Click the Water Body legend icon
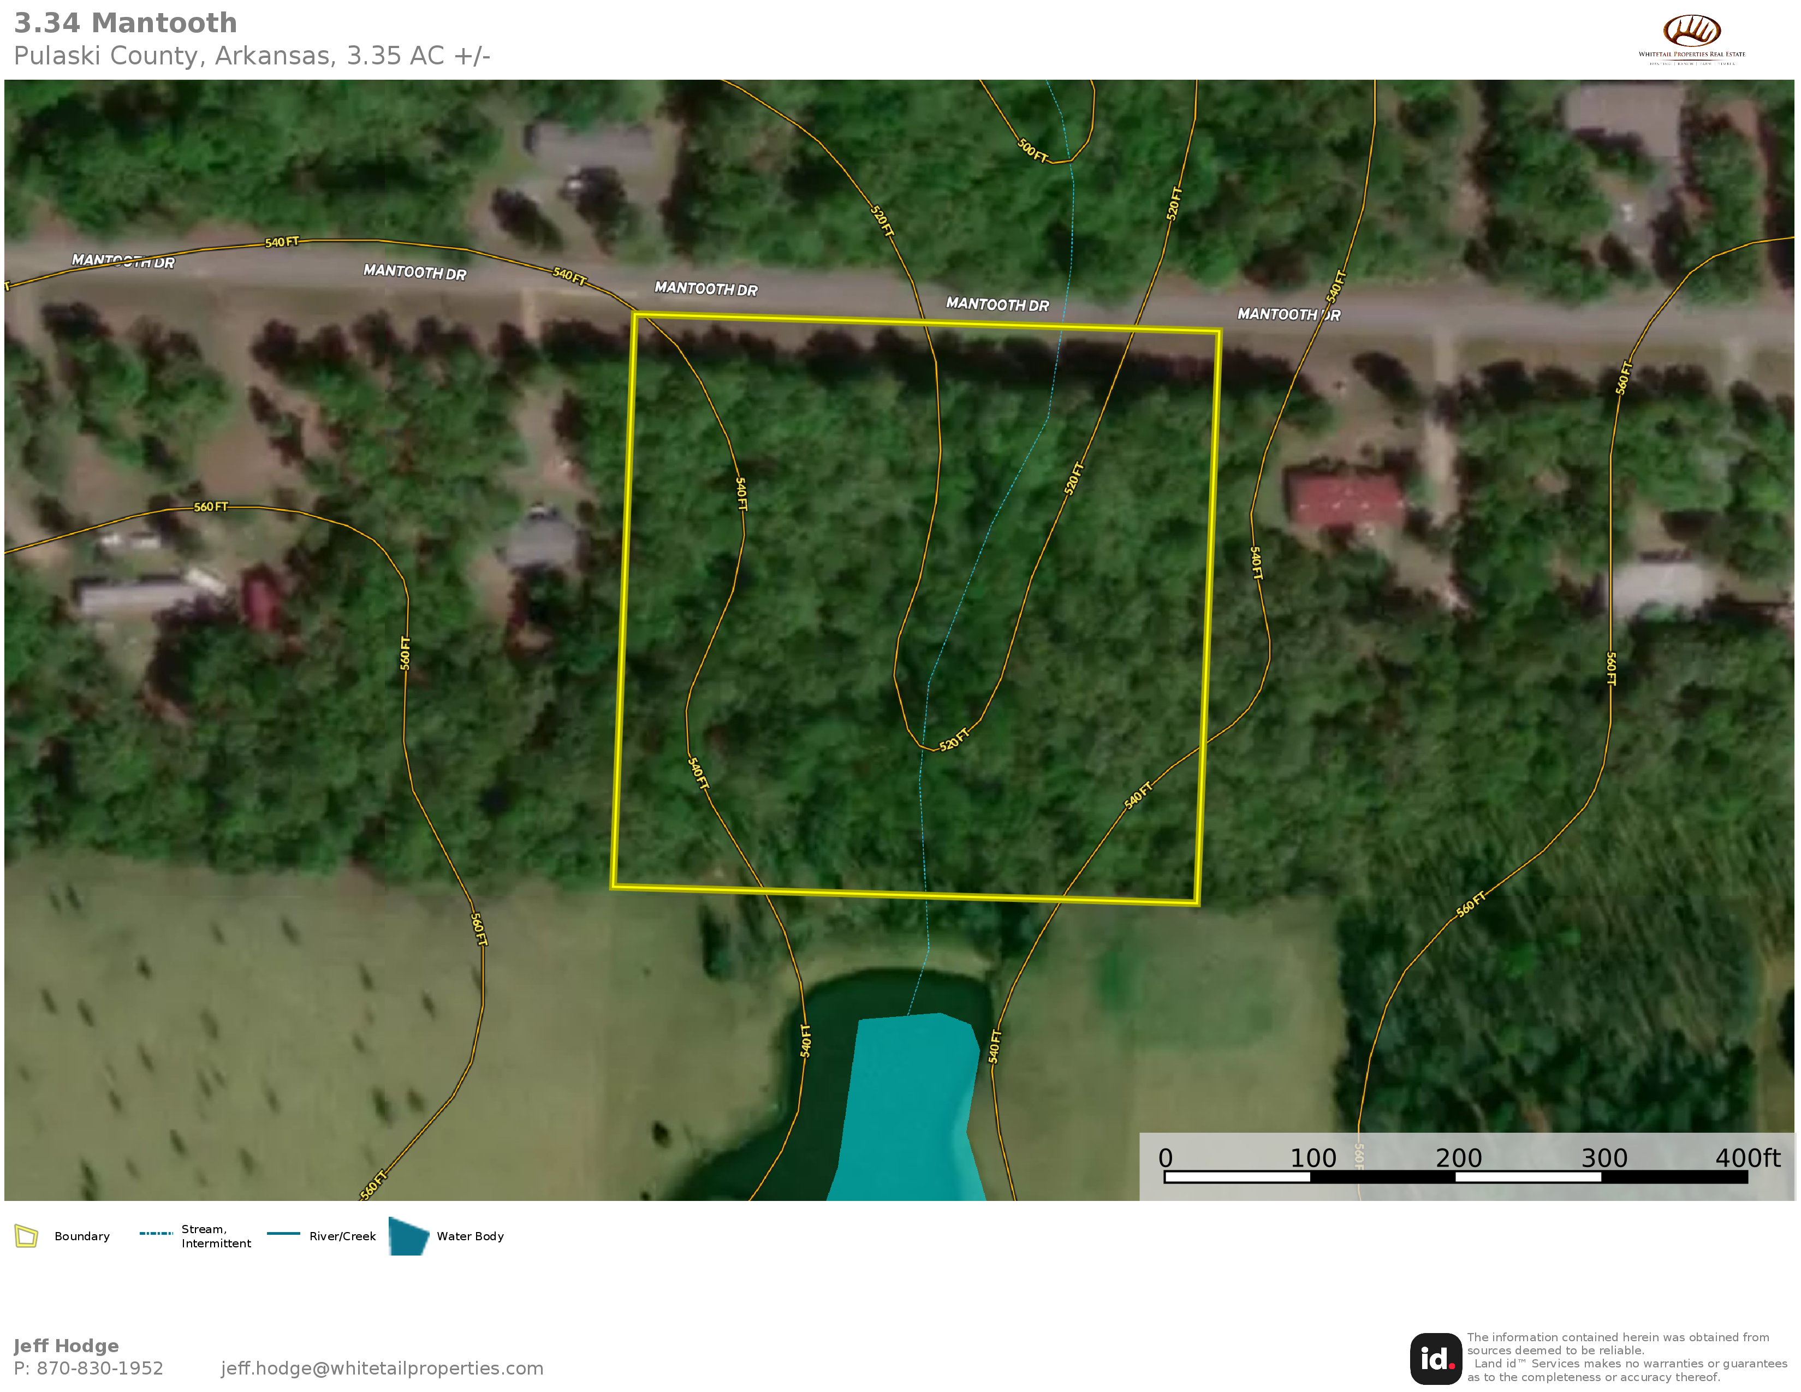 (x=408, y=1236)
